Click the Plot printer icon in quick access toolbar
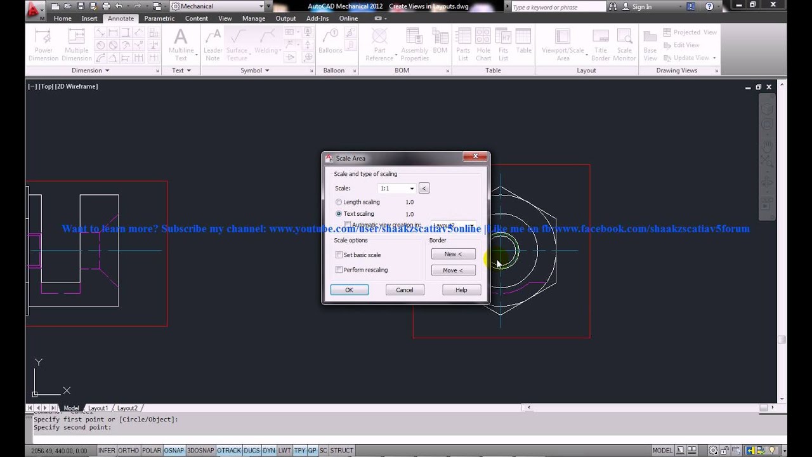 [x=106, y=6]
